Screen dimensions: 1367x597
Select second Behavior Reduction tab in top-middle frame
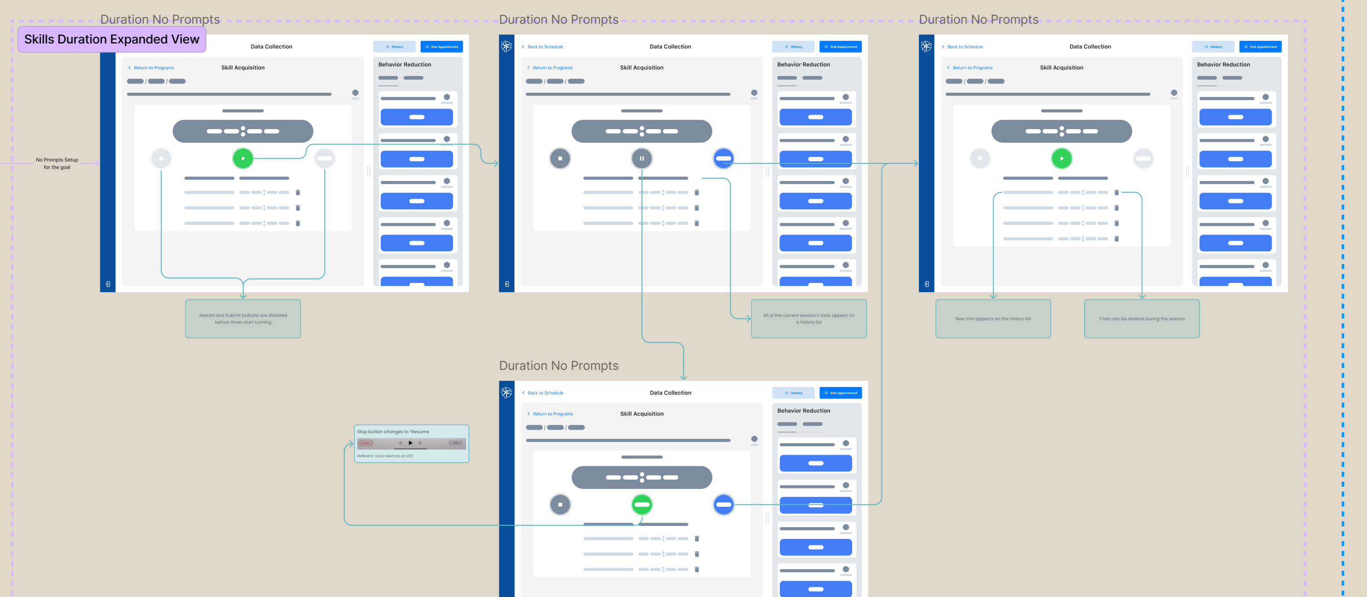[813, 79]
